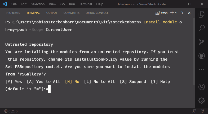Switch to the PROBLEMS tab
This screenshot has height=114, width=208.
pyautogui.click(x=13, y=13)
